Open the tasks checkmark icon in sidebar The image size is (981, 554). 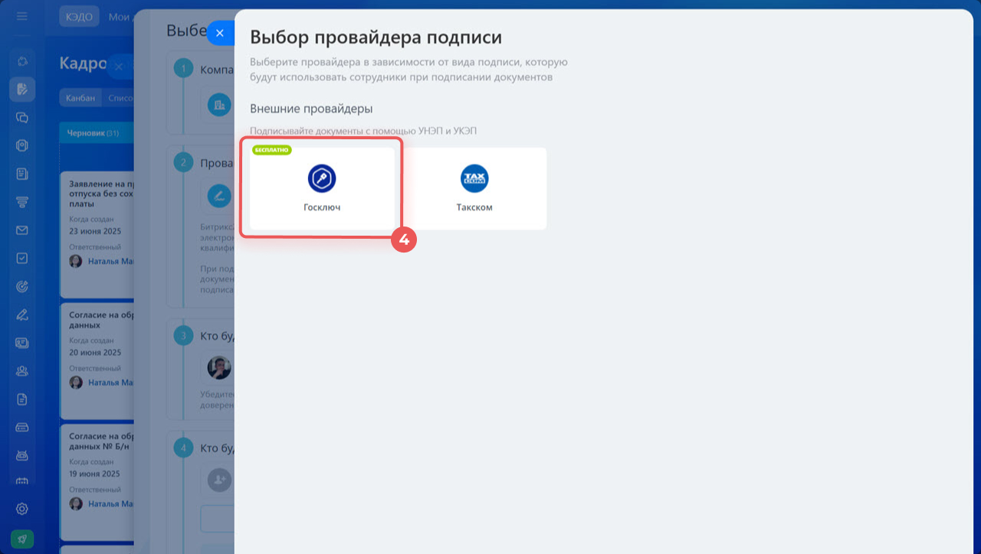click(x=22, y=259)
